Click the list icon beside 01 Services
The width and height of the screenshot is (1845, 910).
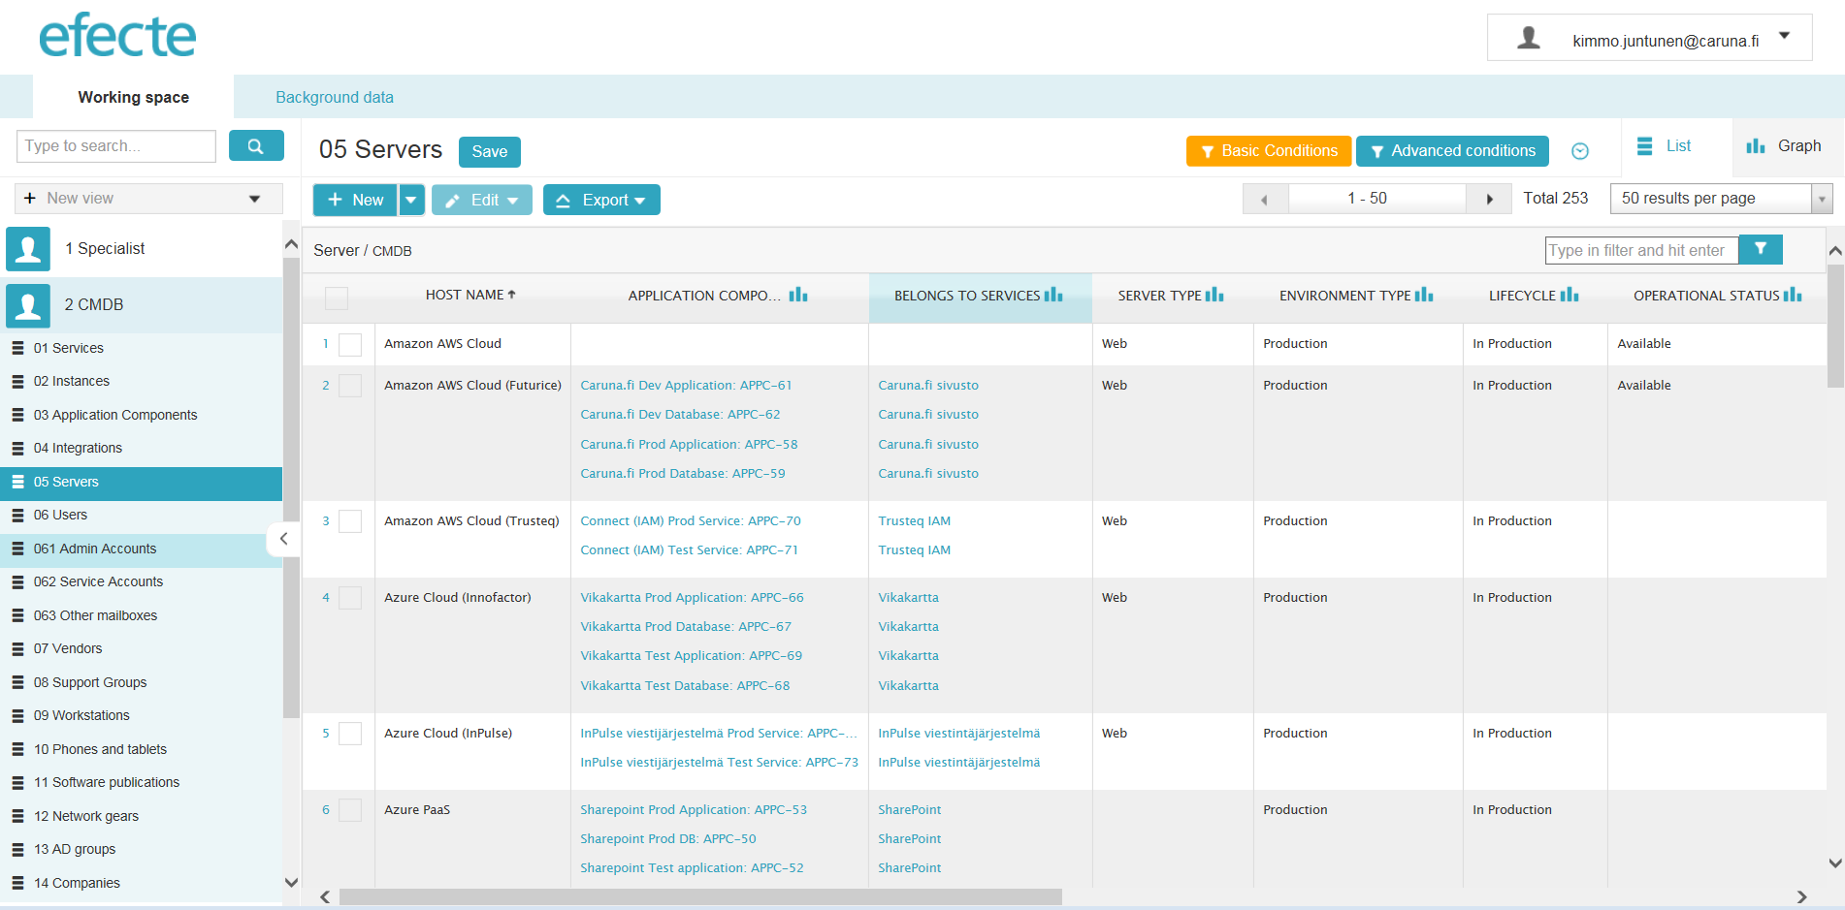[x=17, y=348]
